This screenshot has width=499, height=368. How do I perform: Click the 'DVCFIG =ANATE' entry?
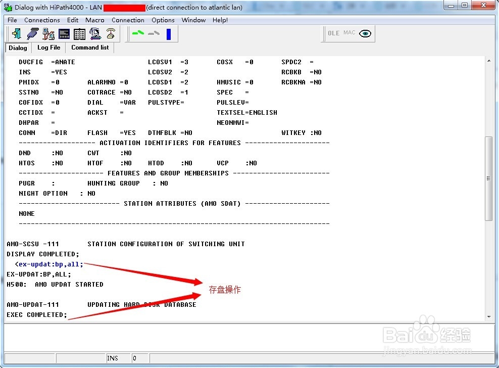click(x=47, y=62)
